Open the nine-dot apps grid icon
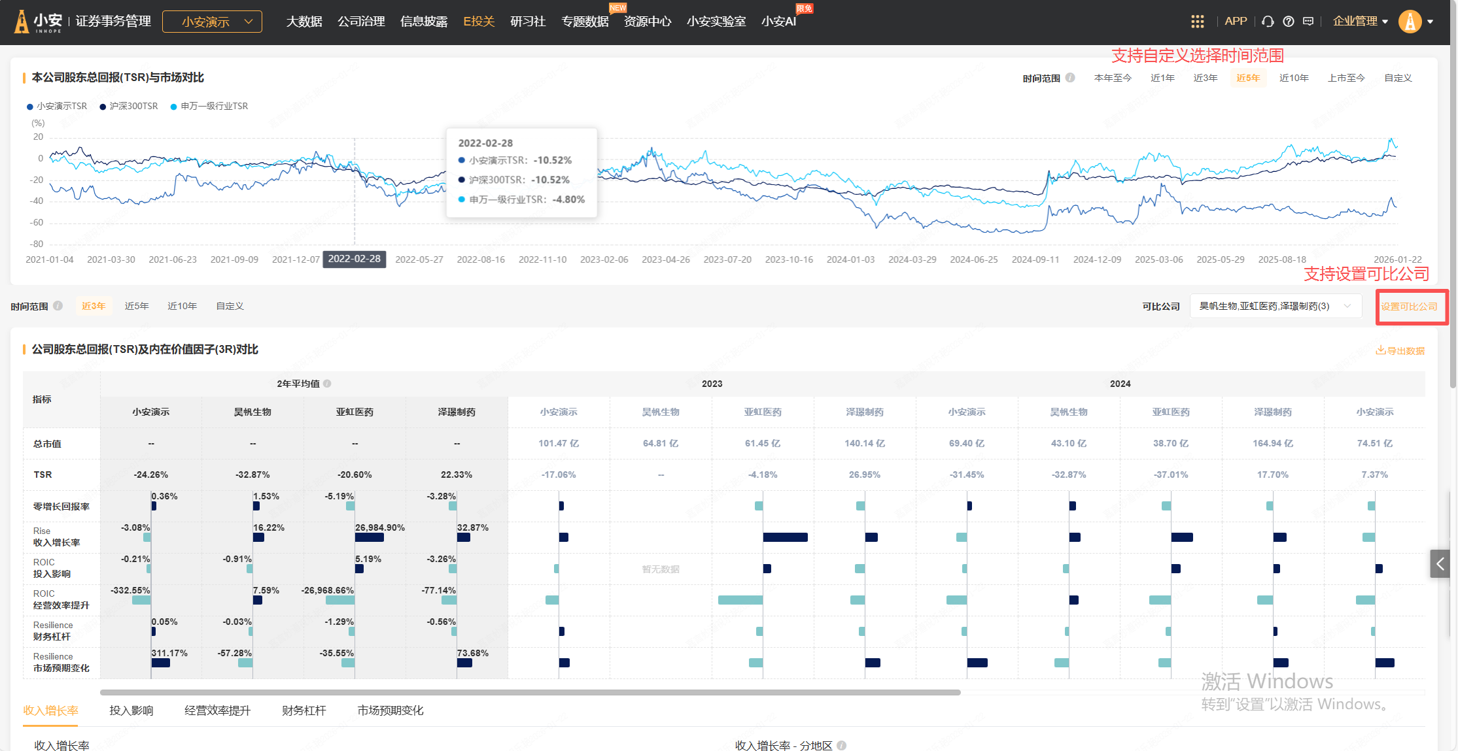The width and height of the screenshot is (1458, 751). pyautogui.click(x=1197, y=22)
